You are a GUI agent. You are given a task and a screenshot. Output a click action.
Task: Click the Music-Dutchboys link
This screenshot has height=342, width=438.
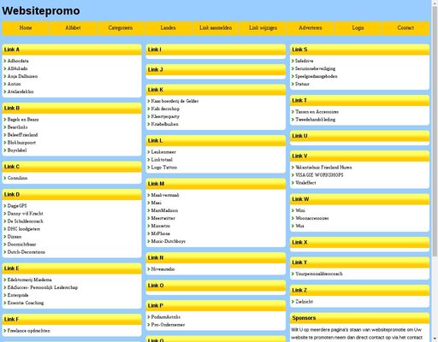point(169,241)
